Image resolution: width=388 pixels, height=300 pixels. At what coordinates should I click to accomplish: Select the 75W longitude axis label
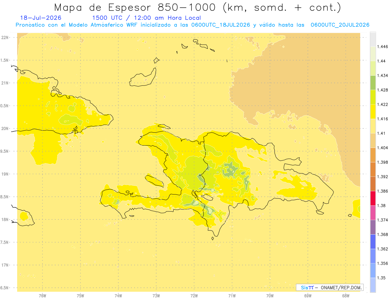coord(80,295)
